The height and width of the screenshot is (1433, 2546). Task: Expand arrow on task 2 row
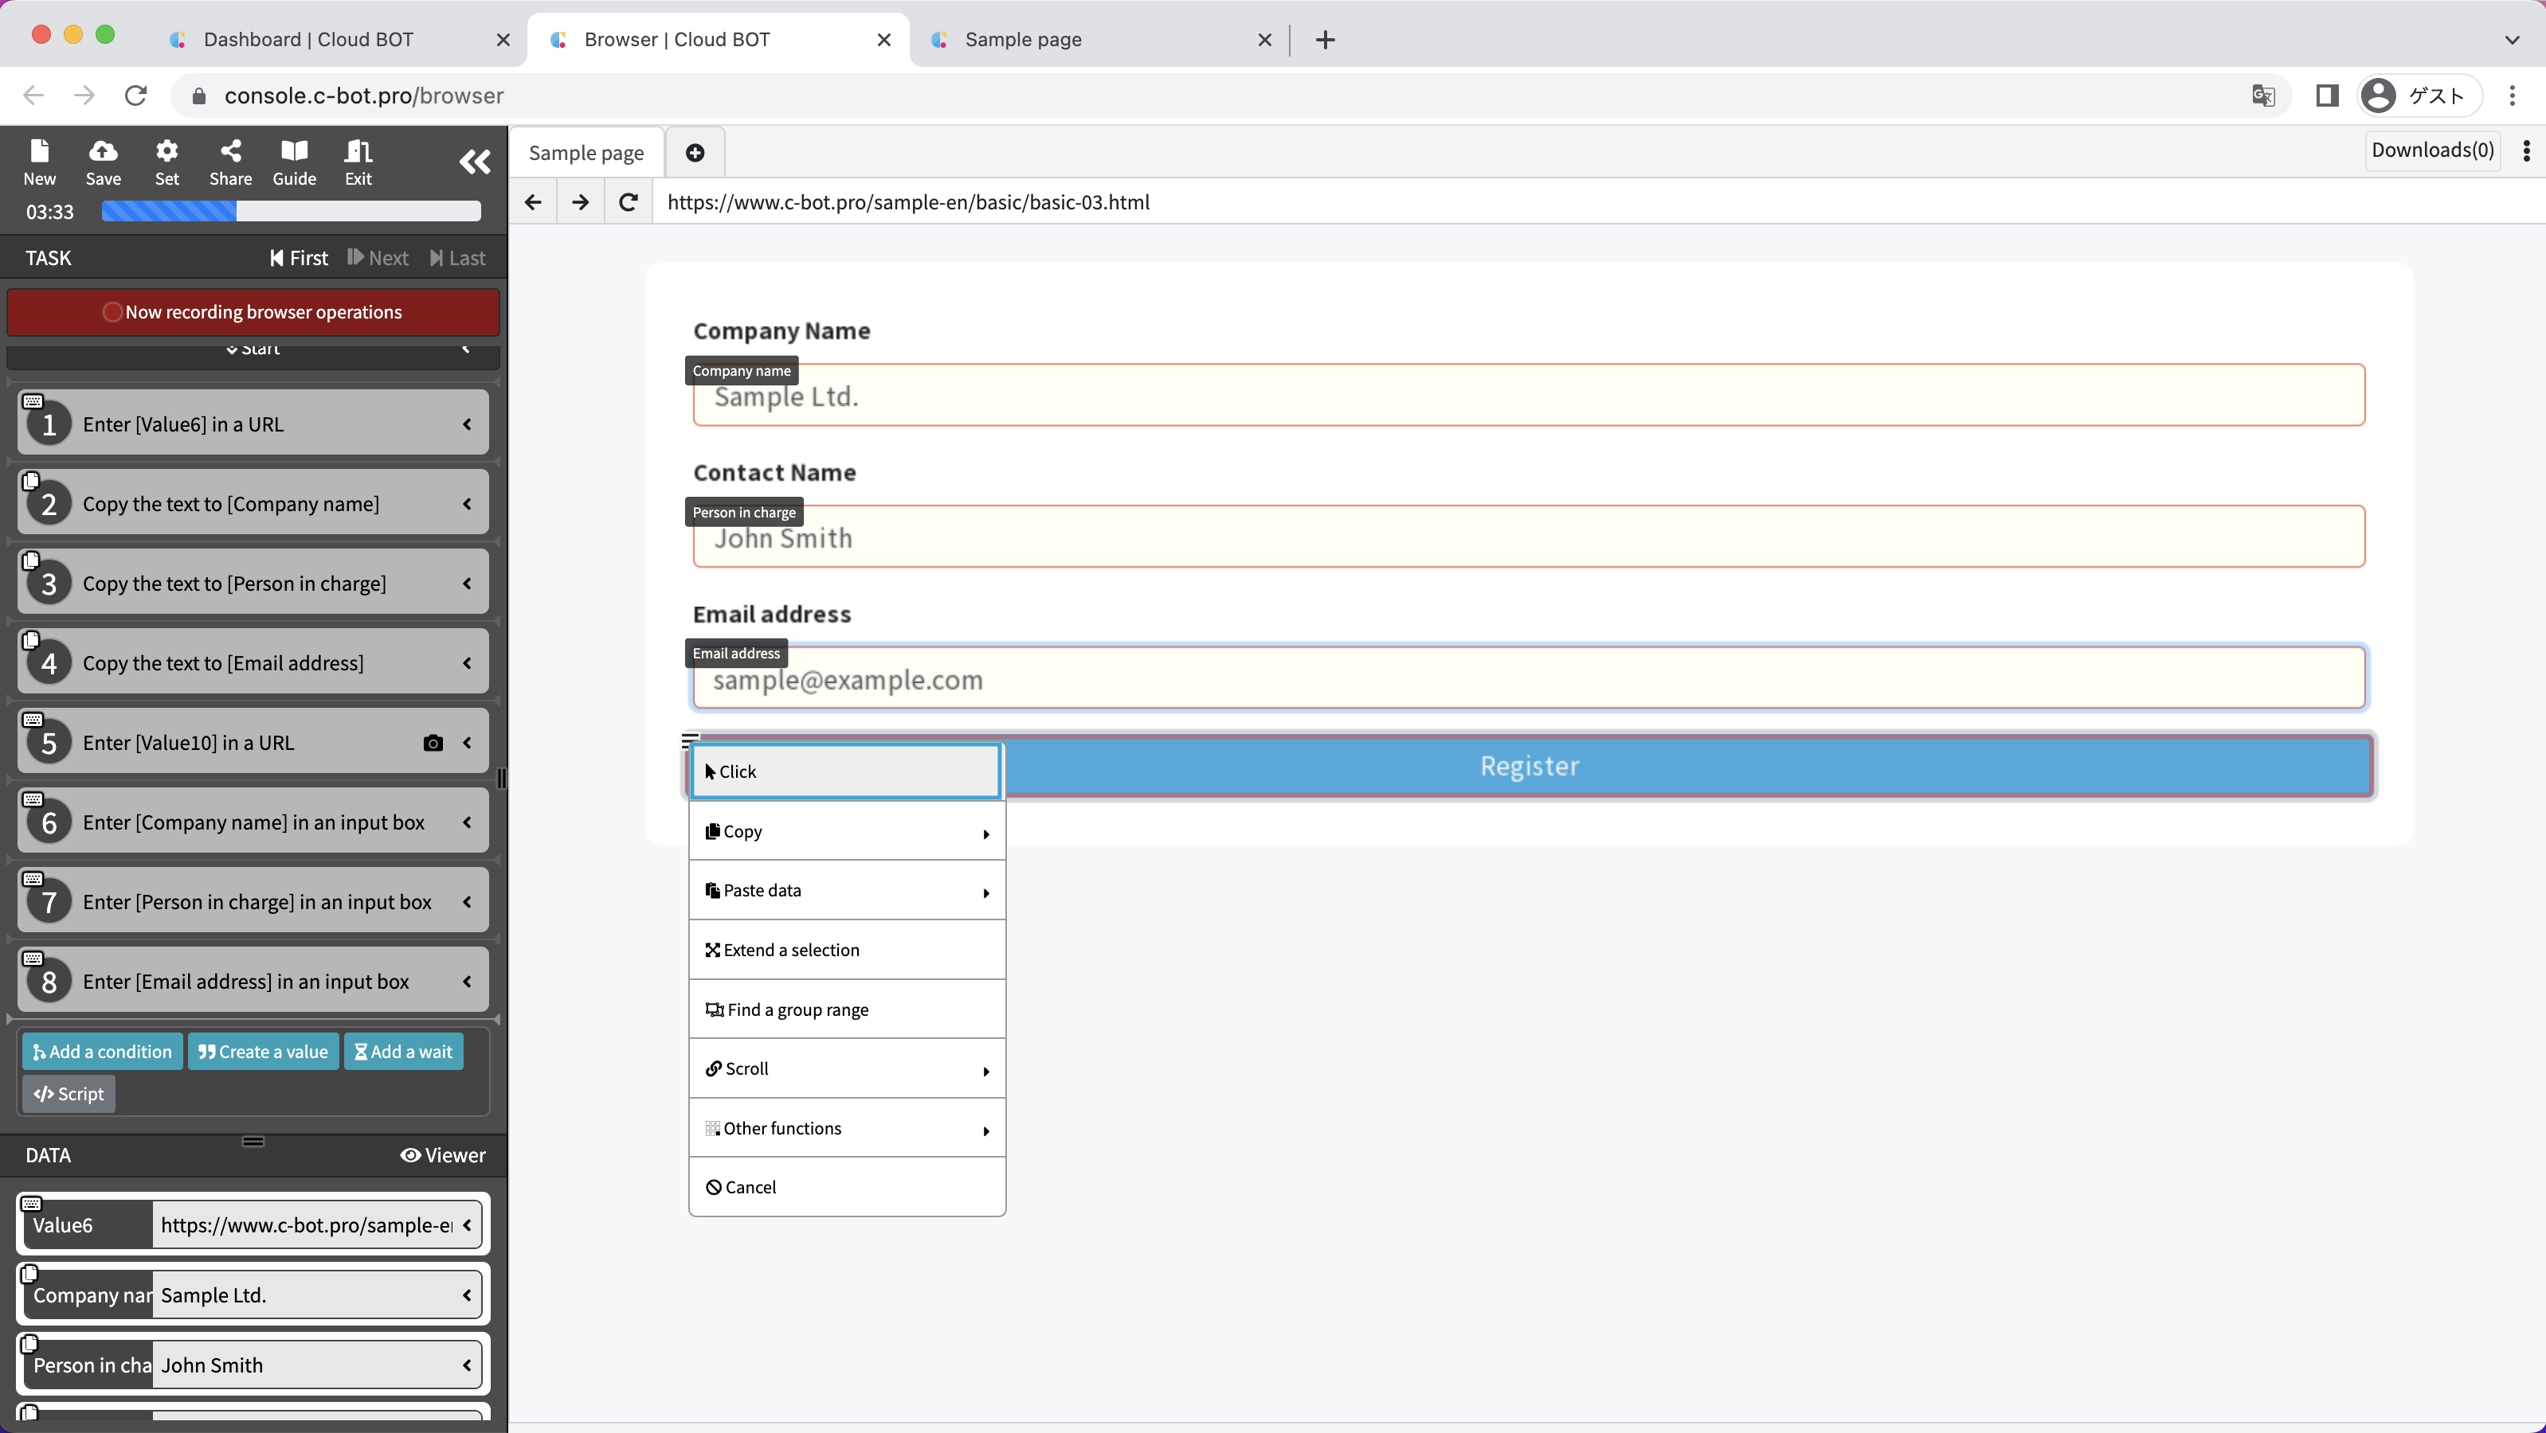(x=468, y=505)
